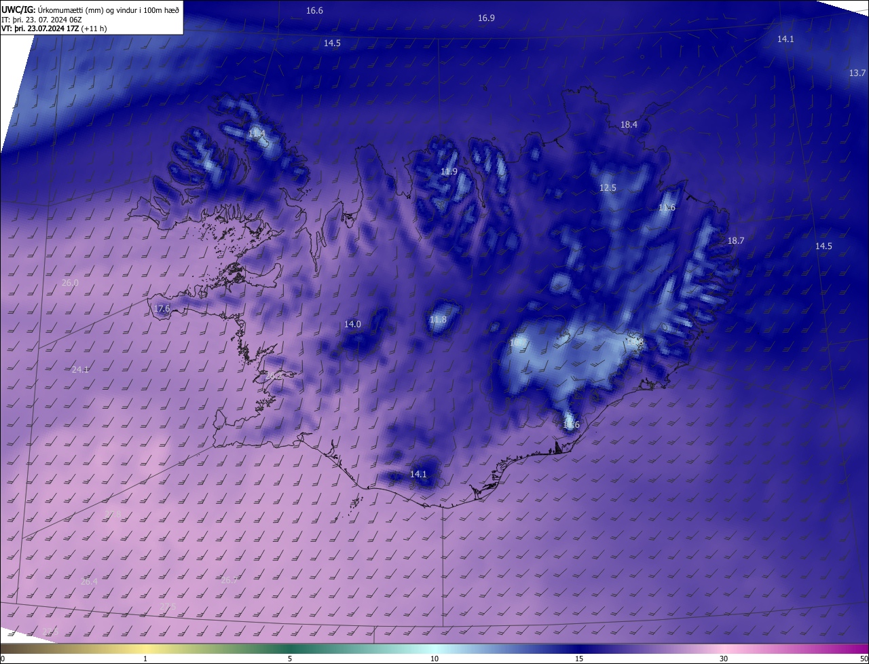The image size is (869, 664).
Task: Click the color scale tick labeled 0
Action: coord(2,659)
